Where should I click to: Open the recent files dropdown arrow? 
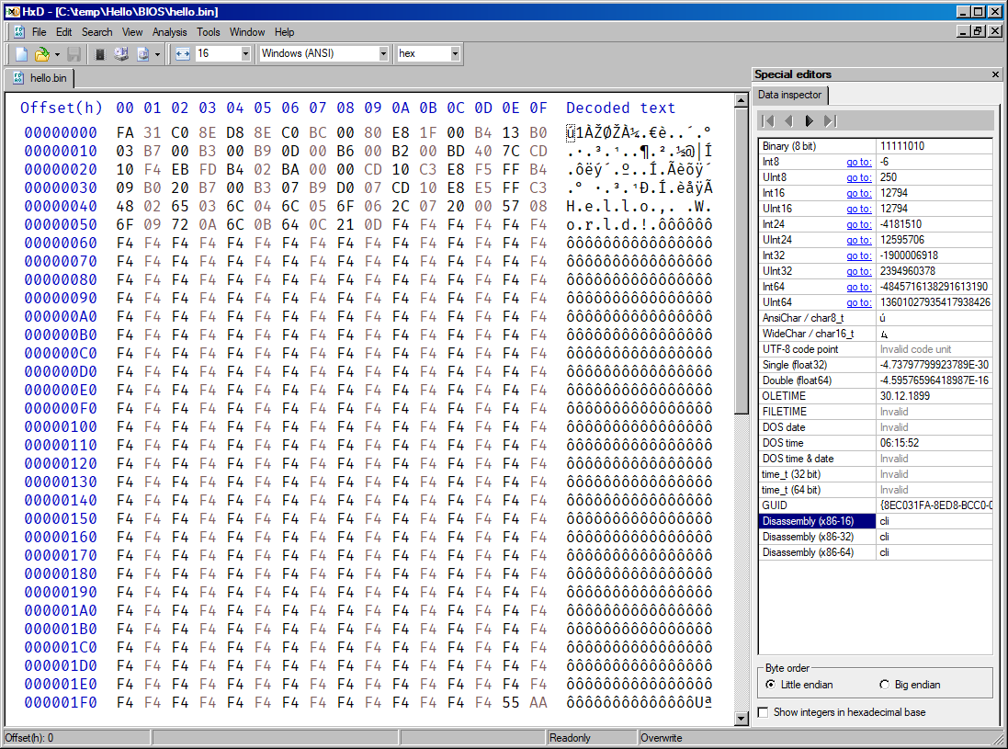57,54
